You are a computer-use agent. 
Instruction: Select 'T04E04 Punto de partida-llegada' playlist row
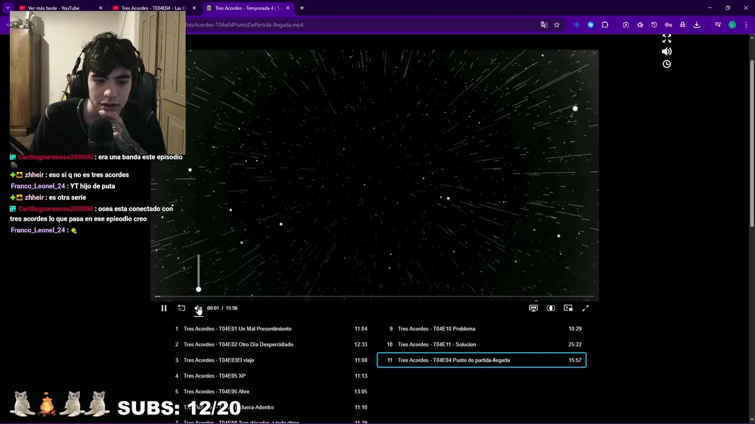click(481, 360)
